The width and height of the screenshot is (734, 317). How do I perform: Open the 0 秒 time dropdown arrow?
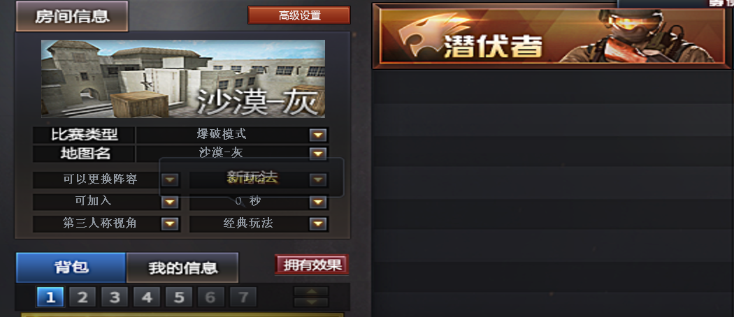(318, 202)
